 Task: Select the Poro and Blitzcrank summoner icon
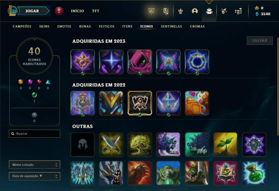coord(197,103)
